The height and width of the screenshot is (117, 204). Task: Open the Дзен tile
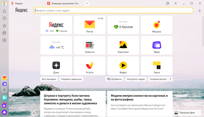click(x=56, y=66)
